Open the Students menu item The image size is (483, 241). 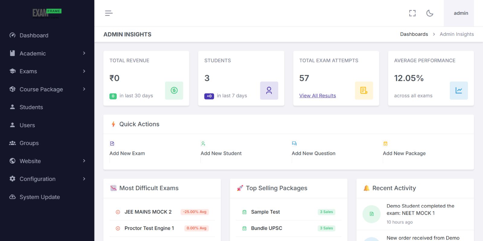[x=31, y=107]
